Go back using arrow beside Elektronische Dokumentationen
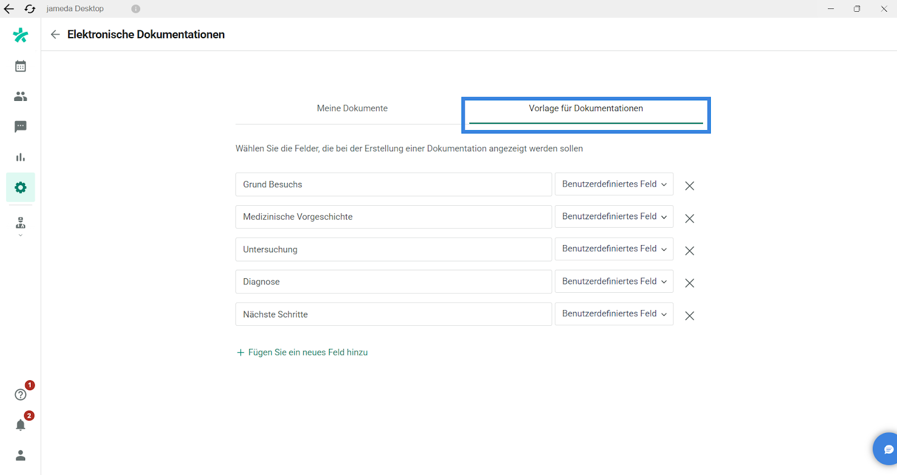The width and height of the screenshot is (897, 475). 55,34
